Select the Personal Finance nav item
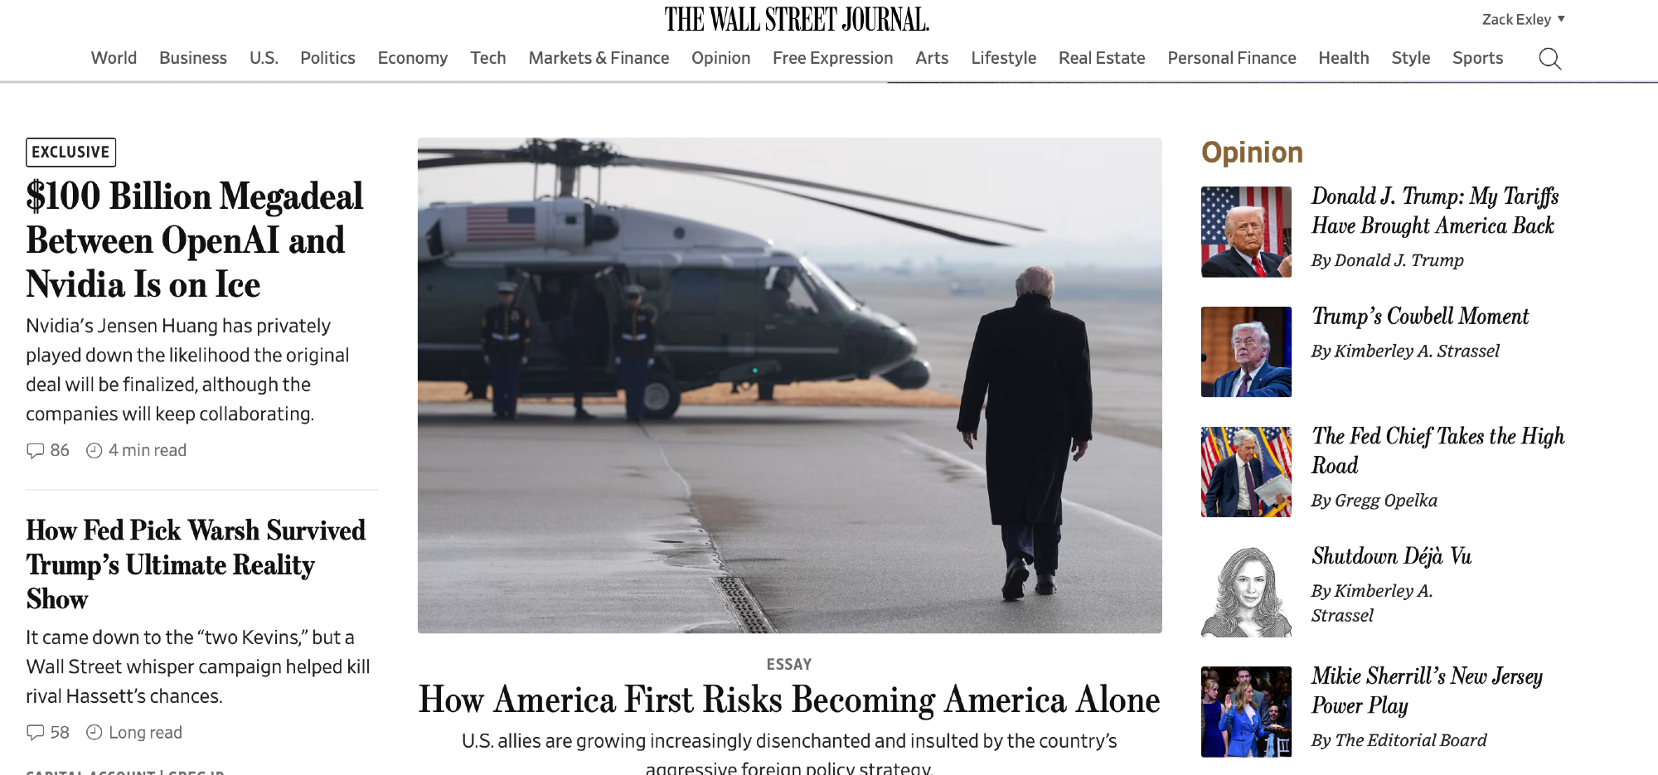This screenshot has height=775, width=1658. click(1231, 58)
